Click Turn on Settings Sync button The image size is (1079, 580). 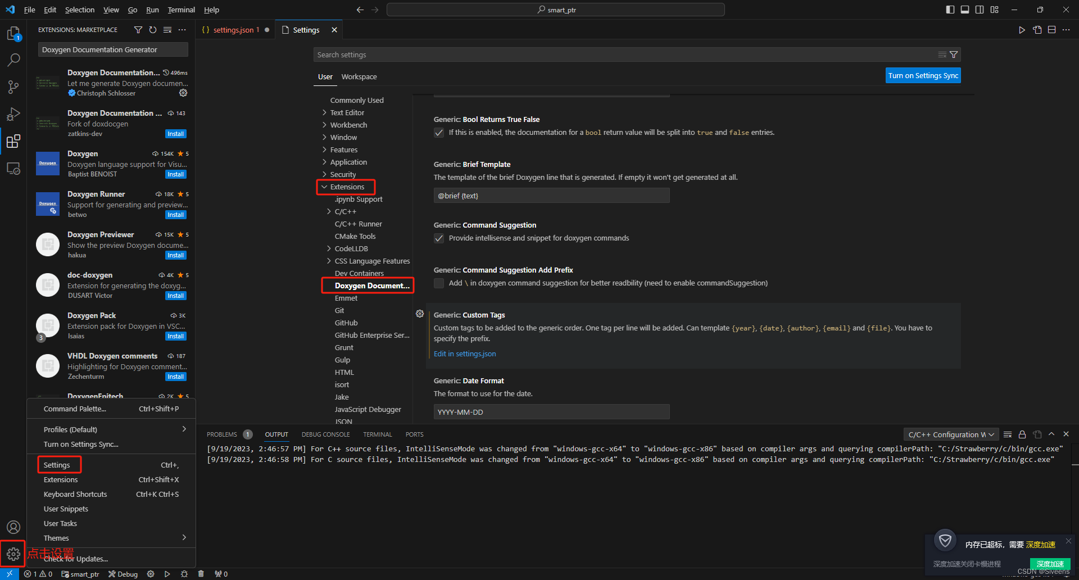pyautogui.click(x=923, y=76)
